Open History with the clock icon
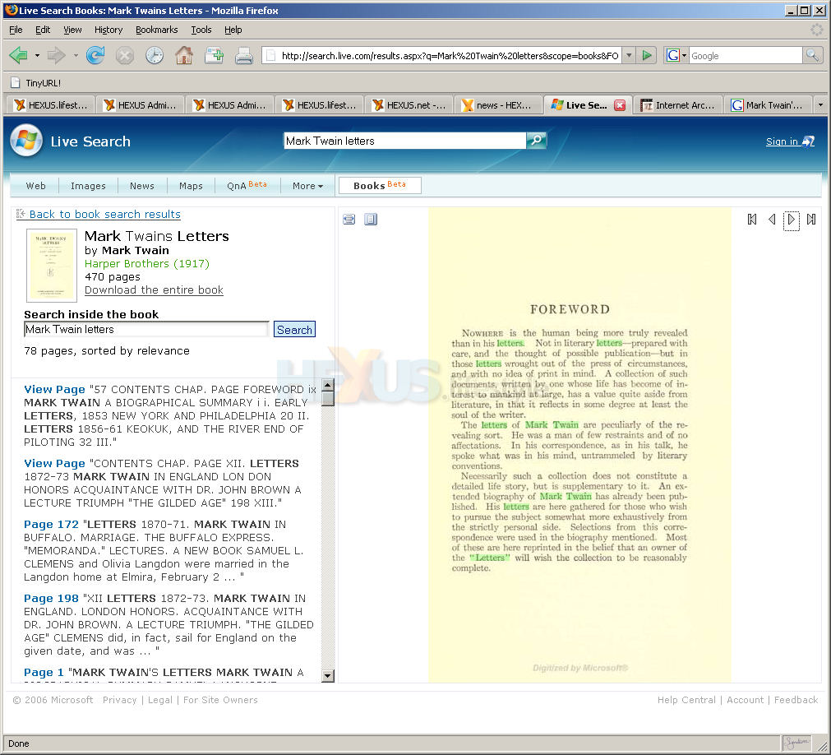The height and width of the screenshot is (755, 831). (155, 55)
